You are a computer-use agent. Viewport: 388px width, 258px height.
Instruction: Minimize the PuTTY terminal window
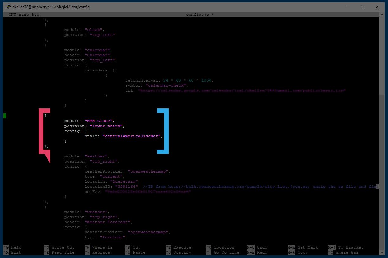[348, 7]
